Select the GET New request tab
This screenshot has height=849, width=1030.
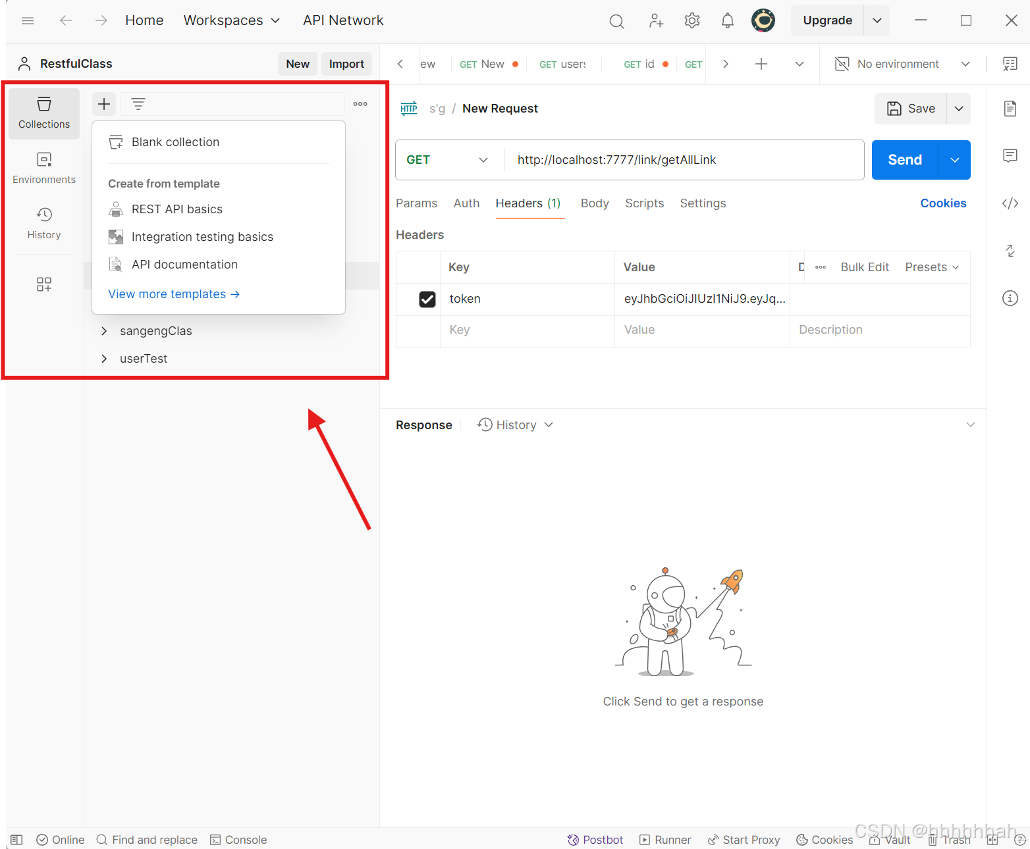tap(489, 64)
